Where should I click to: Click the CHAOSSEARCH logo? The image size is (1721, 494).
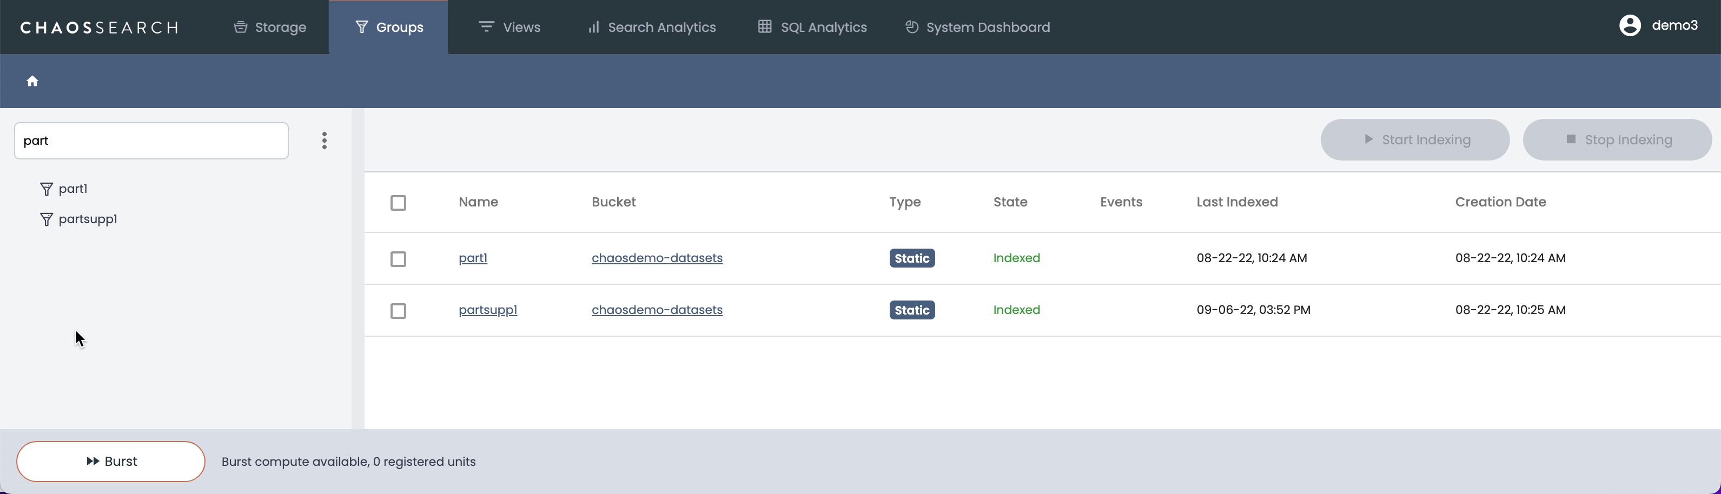(100, 28)
